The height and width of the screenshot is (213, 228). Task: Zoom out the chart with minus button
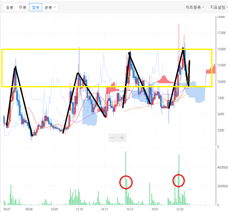113,138
